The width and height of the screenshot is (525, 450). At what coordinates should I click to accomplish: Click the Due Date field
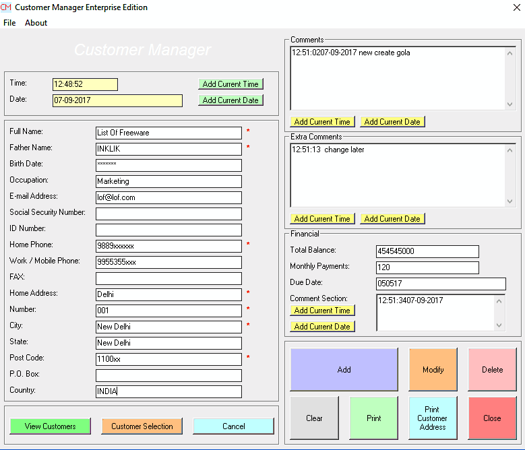[x=441, y=284]
